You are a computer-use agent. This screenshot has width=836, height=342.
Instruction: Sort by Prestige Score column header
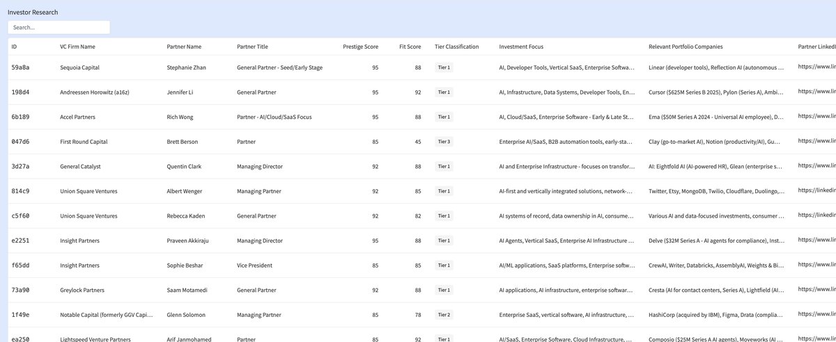coord(361,47)
